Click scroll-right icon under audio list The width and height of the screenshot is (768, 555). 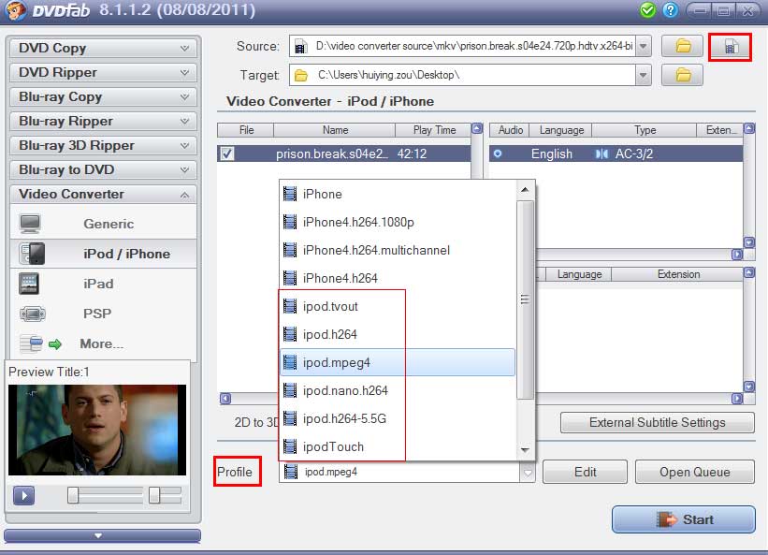(x=736, y=255)
